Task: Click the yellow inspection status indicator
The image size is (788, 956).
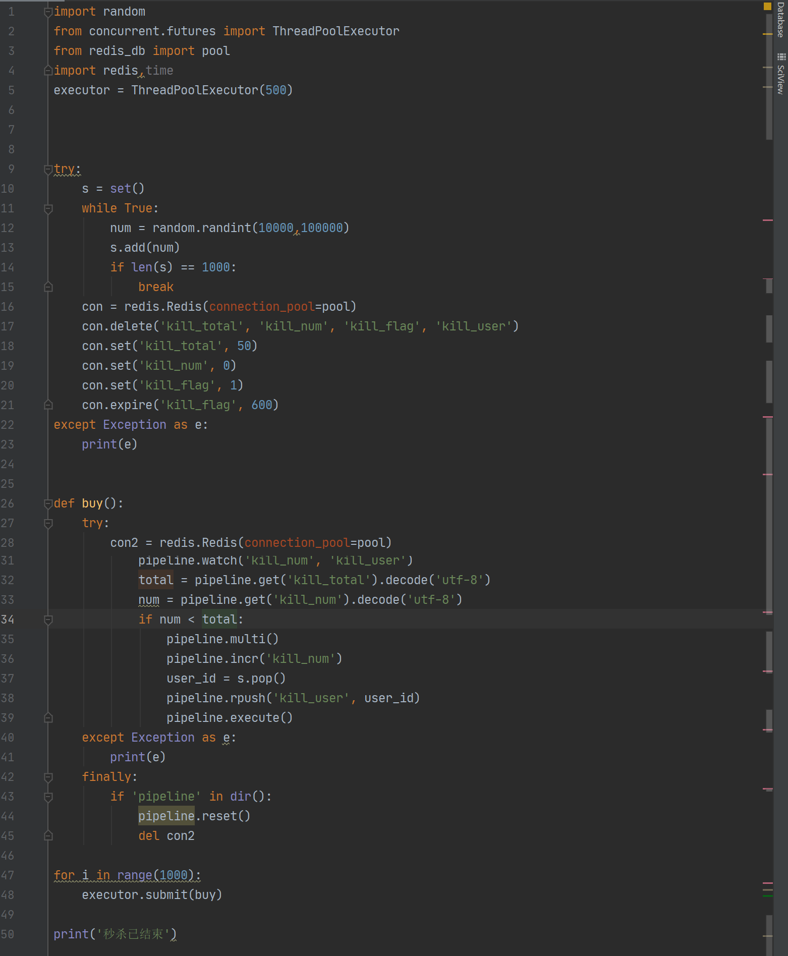Action: point(767,6)
